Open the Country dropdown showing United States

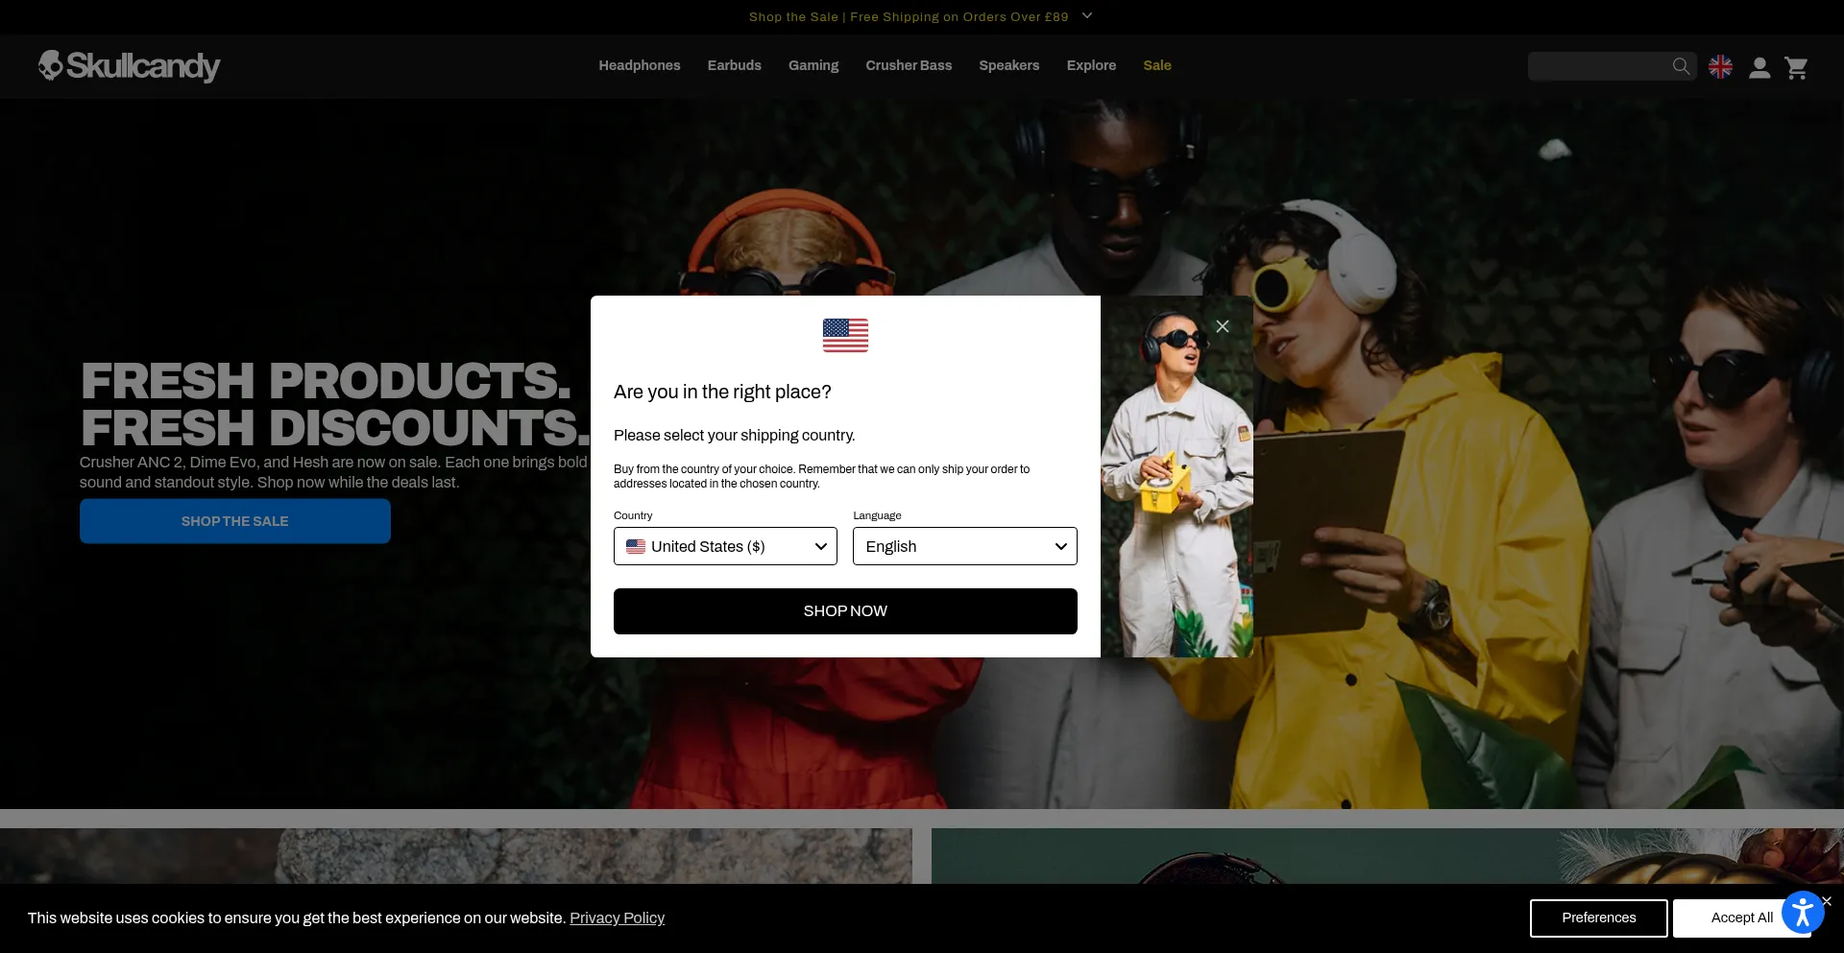point(725,546)
